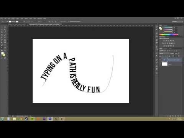Open the Filter menu
Image resolution: width=184 pixels, height=138 pixels.
pyautogui.click(x=31, y=19)
